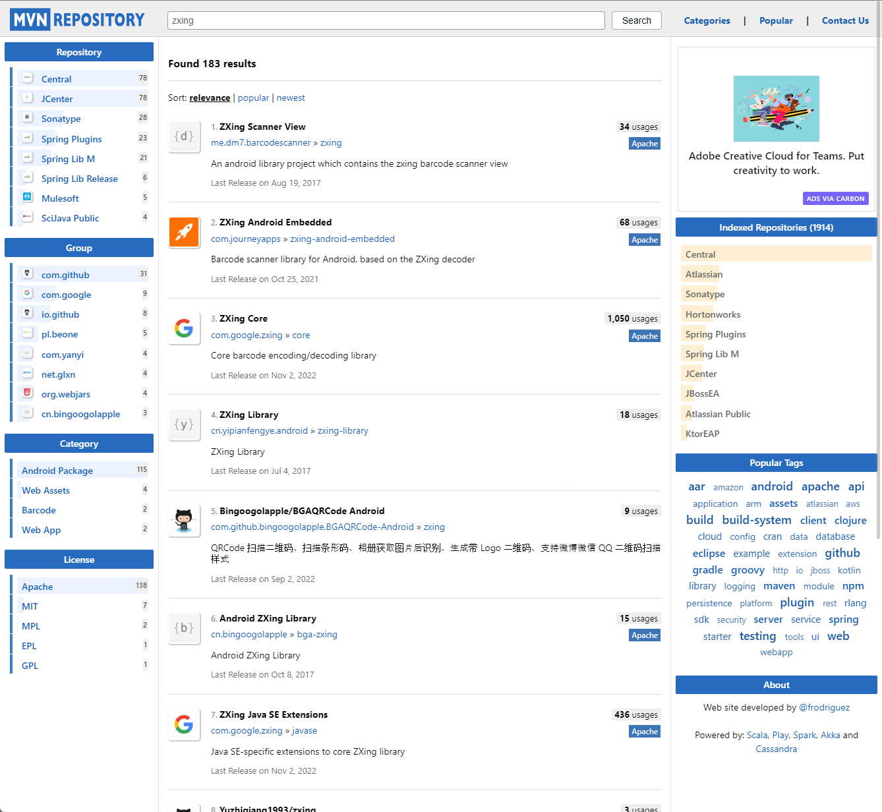Click the com.github group icon
The width and height of the screenshot is (882, 812).
pos(28,274)
